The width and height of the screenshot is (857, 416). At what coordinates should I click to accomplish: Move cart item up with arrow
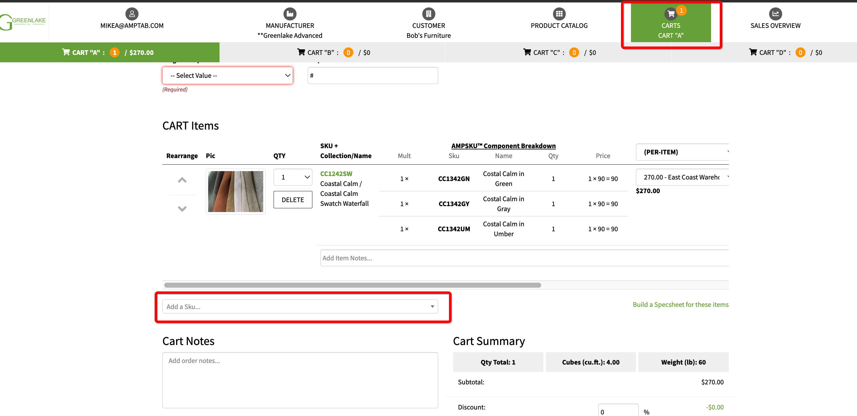click(182, 180)
